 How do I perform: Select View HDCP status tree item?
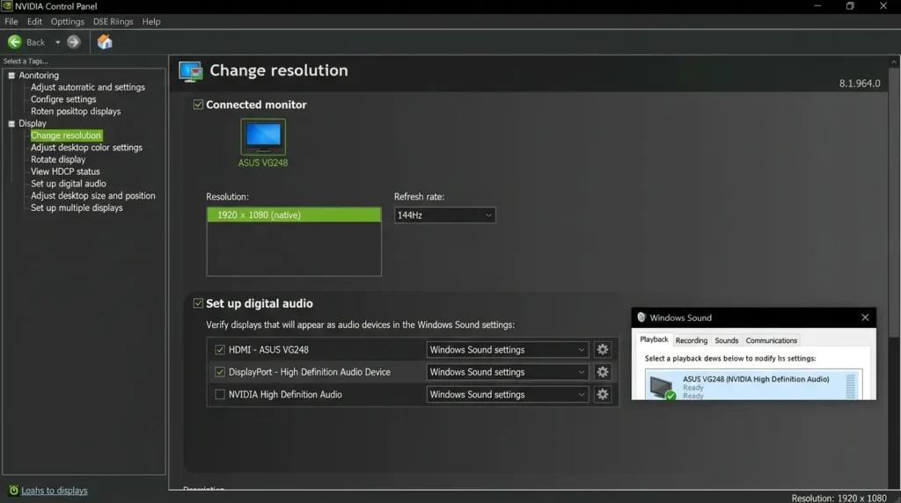click(65, 171)
